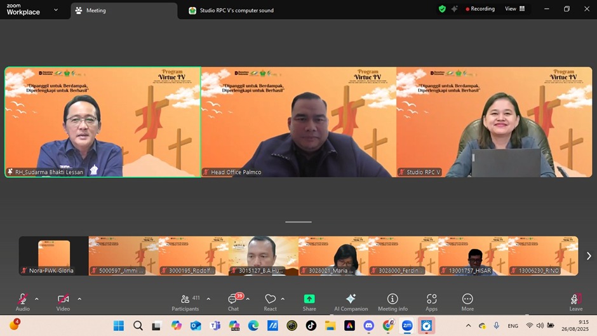Image resolution: width=597 pixels, height=336 pixels.
Task: Open the React emoji button
Action: tap(271, 301)
